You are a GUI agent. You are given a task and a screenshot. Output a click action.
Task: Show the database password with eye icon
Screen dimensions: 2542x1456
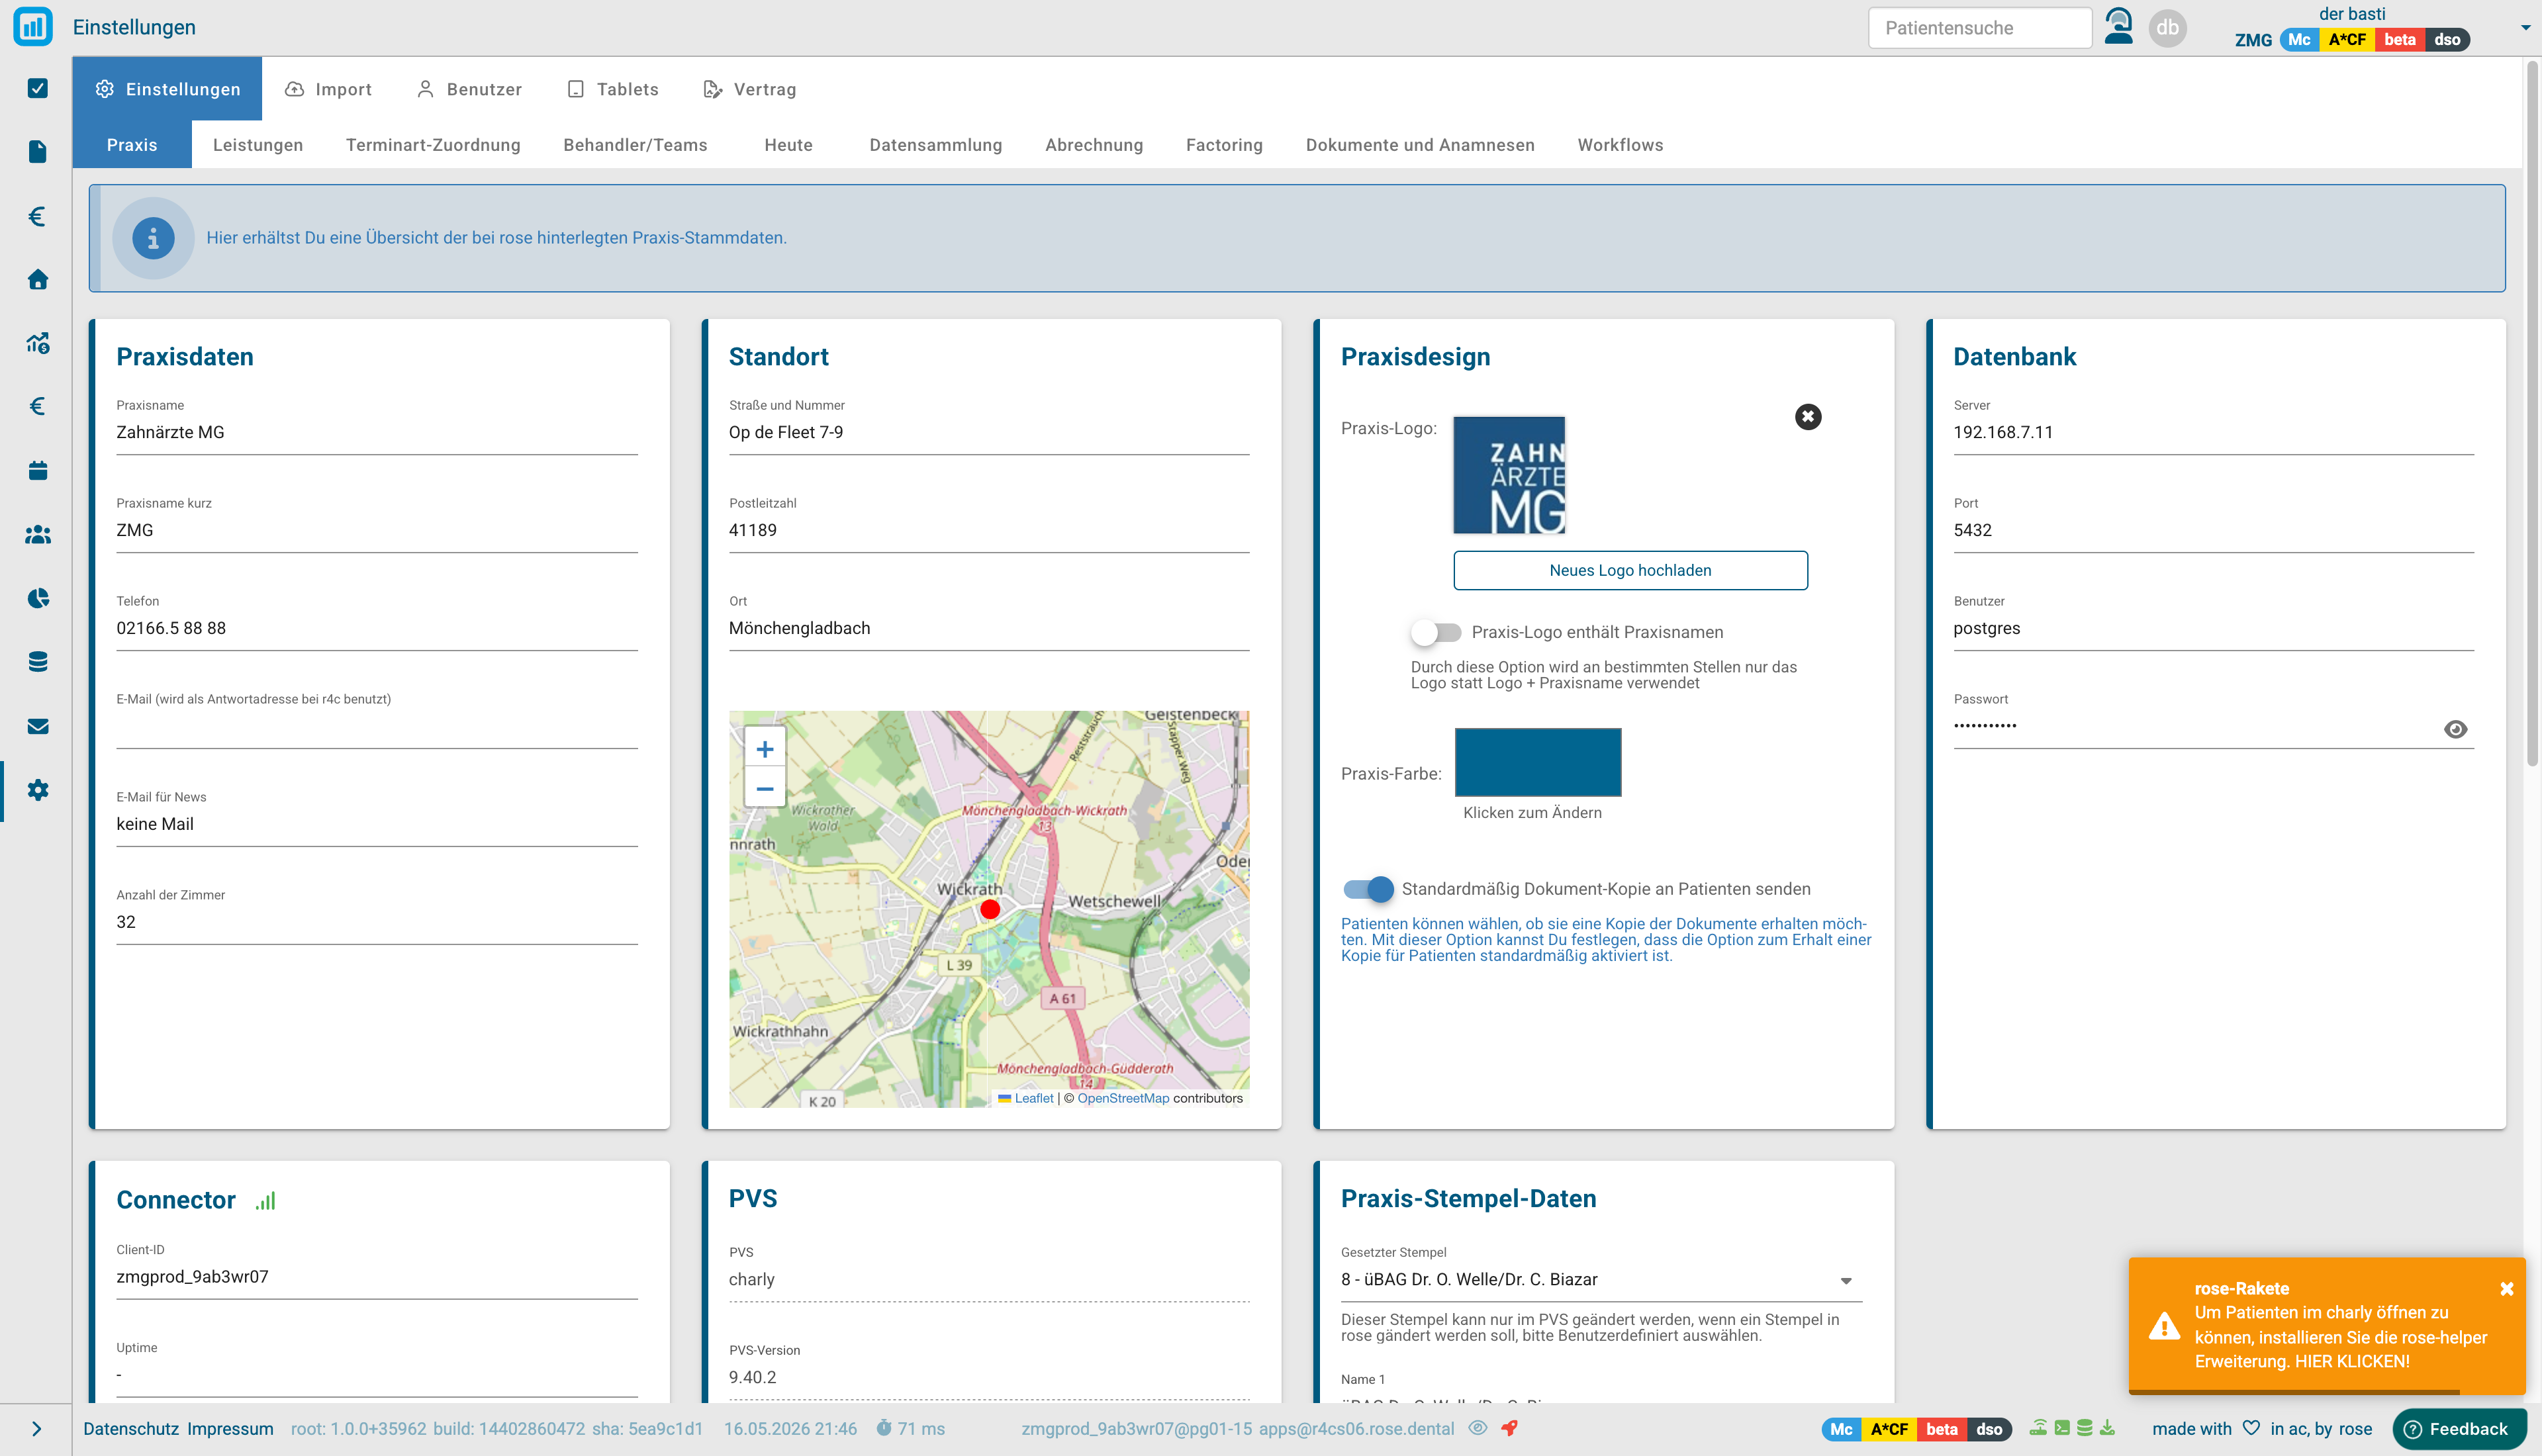pos(2455,729)
